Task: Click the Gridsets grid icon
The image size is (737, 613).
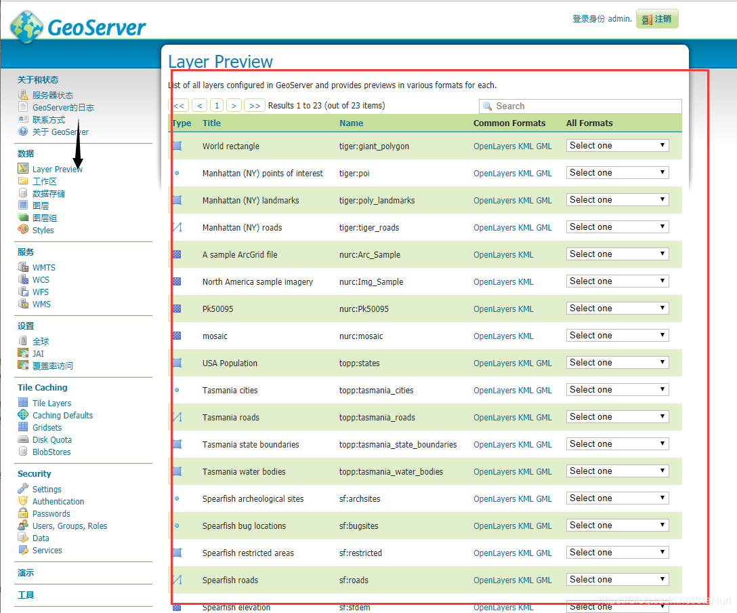Action: click(x=23, y=427)
